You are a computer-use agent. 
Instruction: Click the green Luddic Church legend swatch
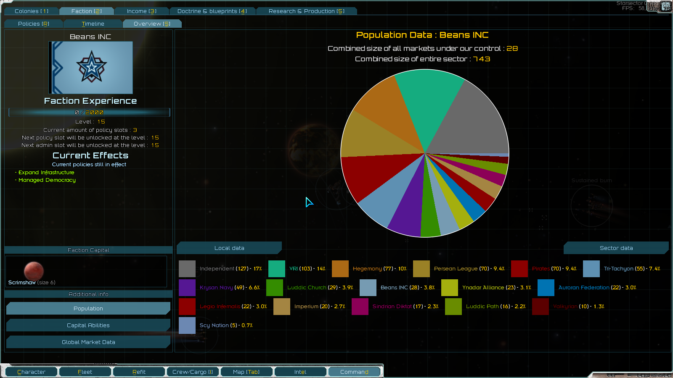click(275, 288)
